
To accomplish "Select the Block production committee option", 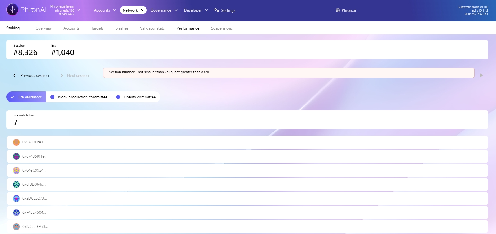I will coord(79,97).
